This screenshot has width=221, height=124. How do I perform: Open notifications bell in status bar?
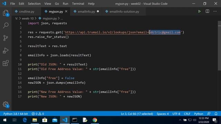tap(216, 114)
